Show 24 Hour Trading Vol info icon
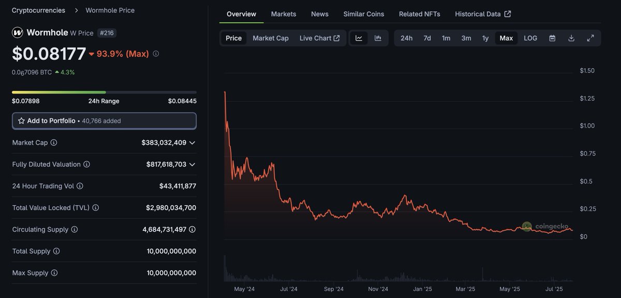This screenshot has width=621, height=298. click(80, 186)
